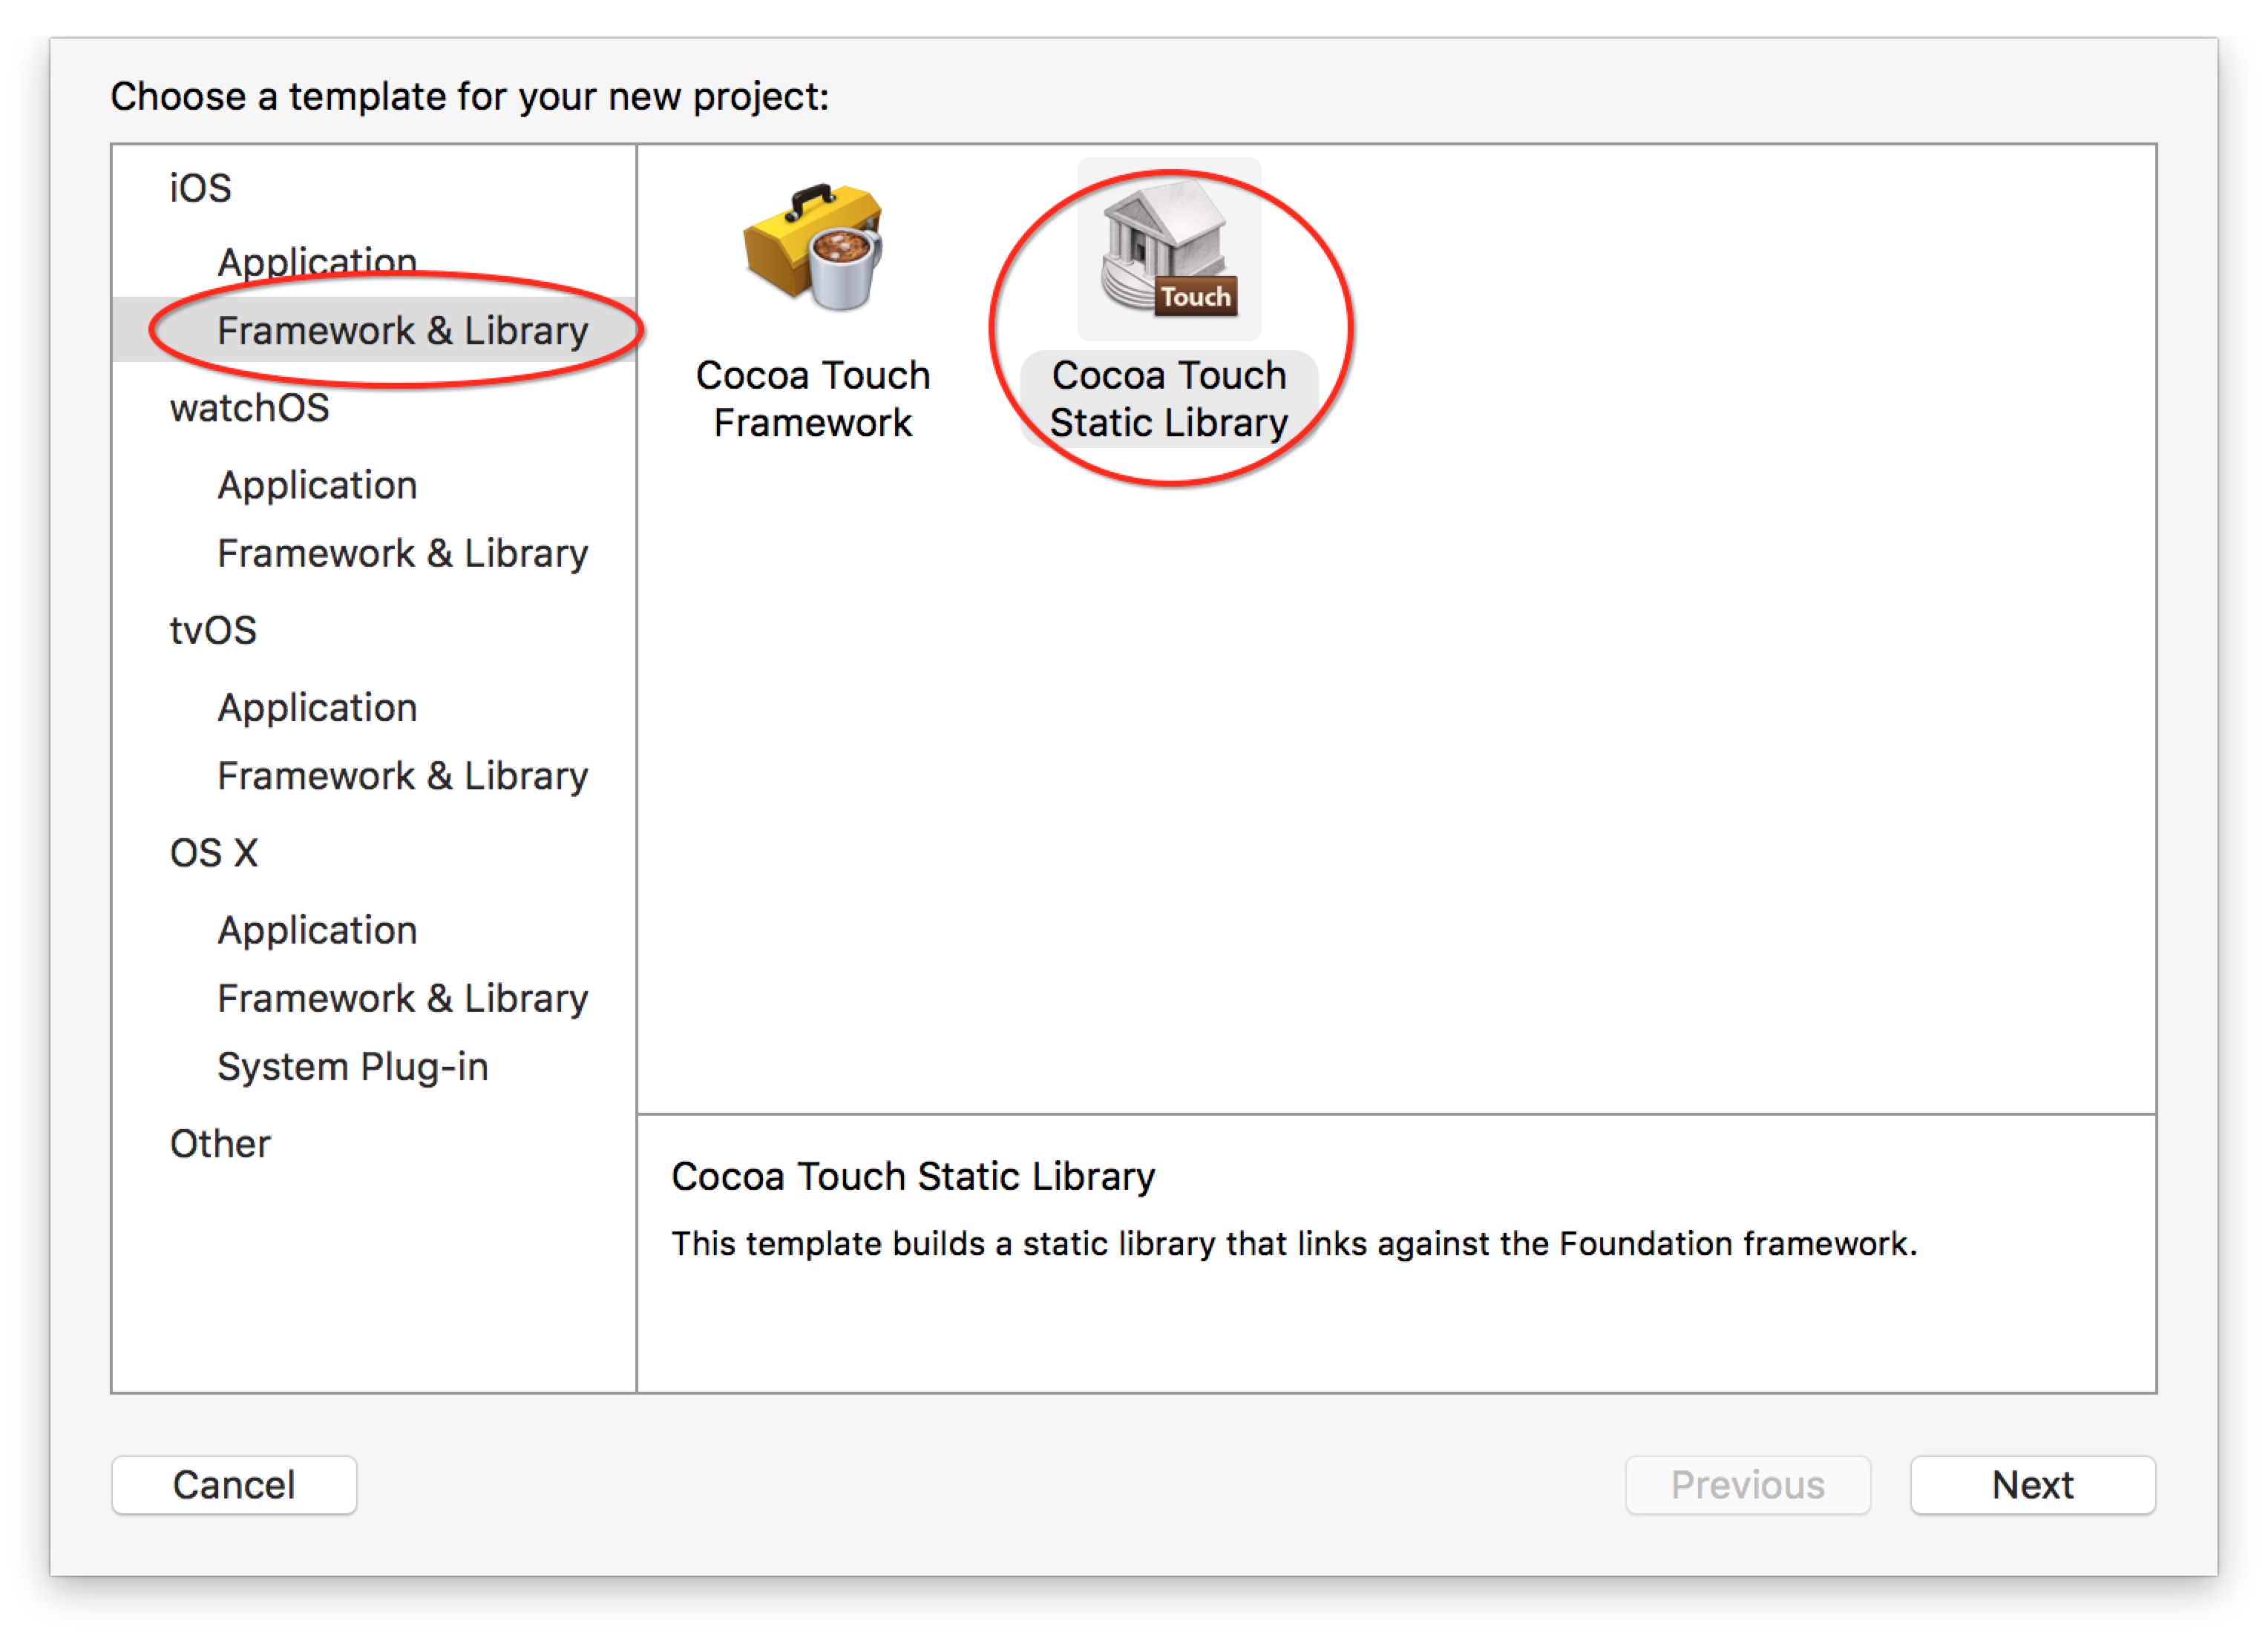The width and height of the screenshot is (2268, 1638).
Task: Click the Cocoa Touch Framework label
Action: 813,399
